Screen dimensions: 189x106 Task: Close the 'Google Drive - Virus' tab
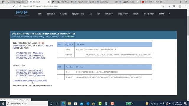coord(71,2)
